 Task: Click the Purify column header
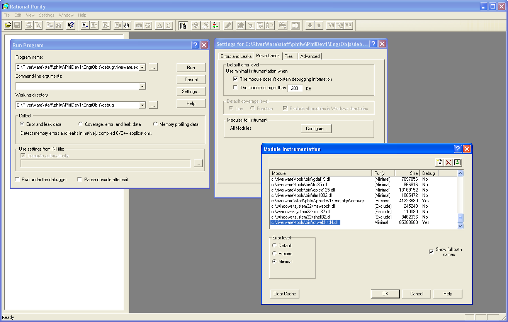[x=384, y=173]
